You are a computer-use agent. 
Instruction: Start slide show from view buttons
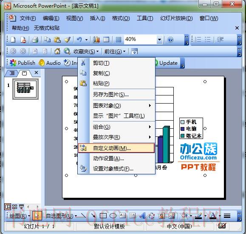(21, 207)
